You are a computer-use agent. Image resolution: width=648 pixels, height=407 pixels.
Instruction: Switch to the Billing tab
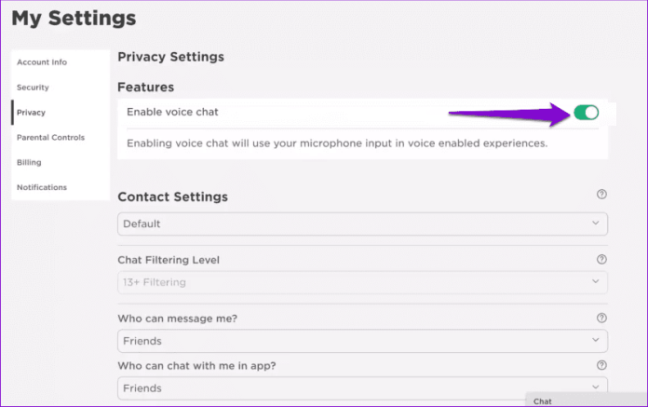click(29, 163)
